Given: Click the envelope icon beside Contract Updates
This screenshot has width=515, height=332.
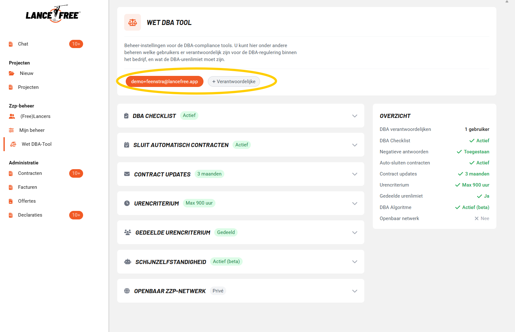Looking at the screenshot, I should pyautogui.click(x=127, y=174).
